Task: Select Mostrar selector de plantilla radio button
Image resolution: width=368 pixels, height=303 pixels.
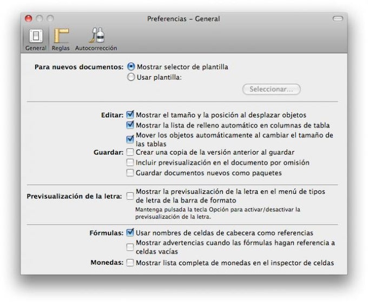Action: tap(131, 67)
